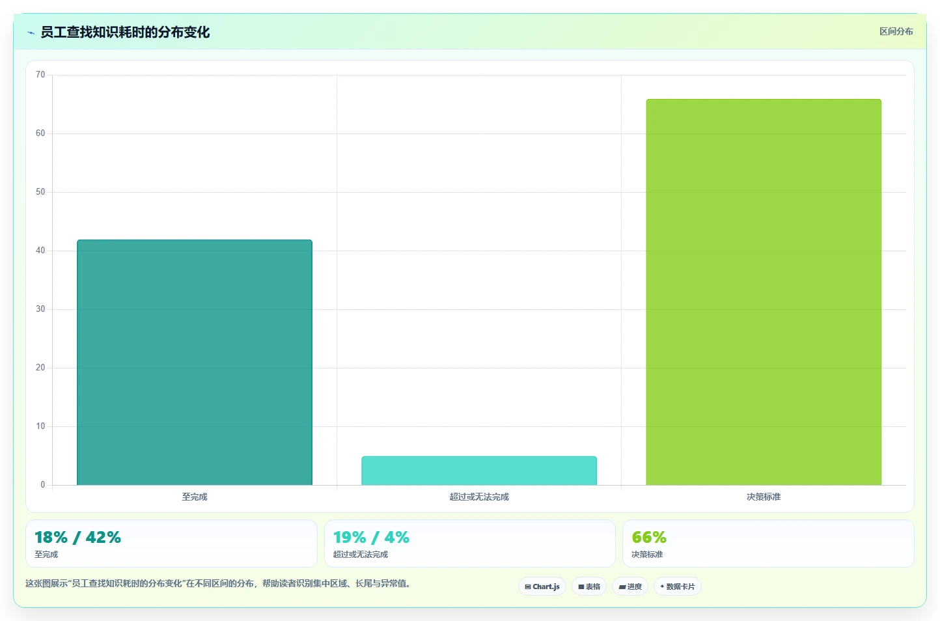The width and height of the screenshot is (940, 621).
Task: Click the x-axis label 超过或无法完成
Action: [479, 497]
